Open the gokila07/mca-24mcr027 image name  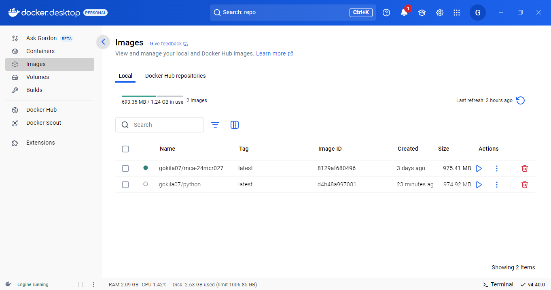[191, 168]
